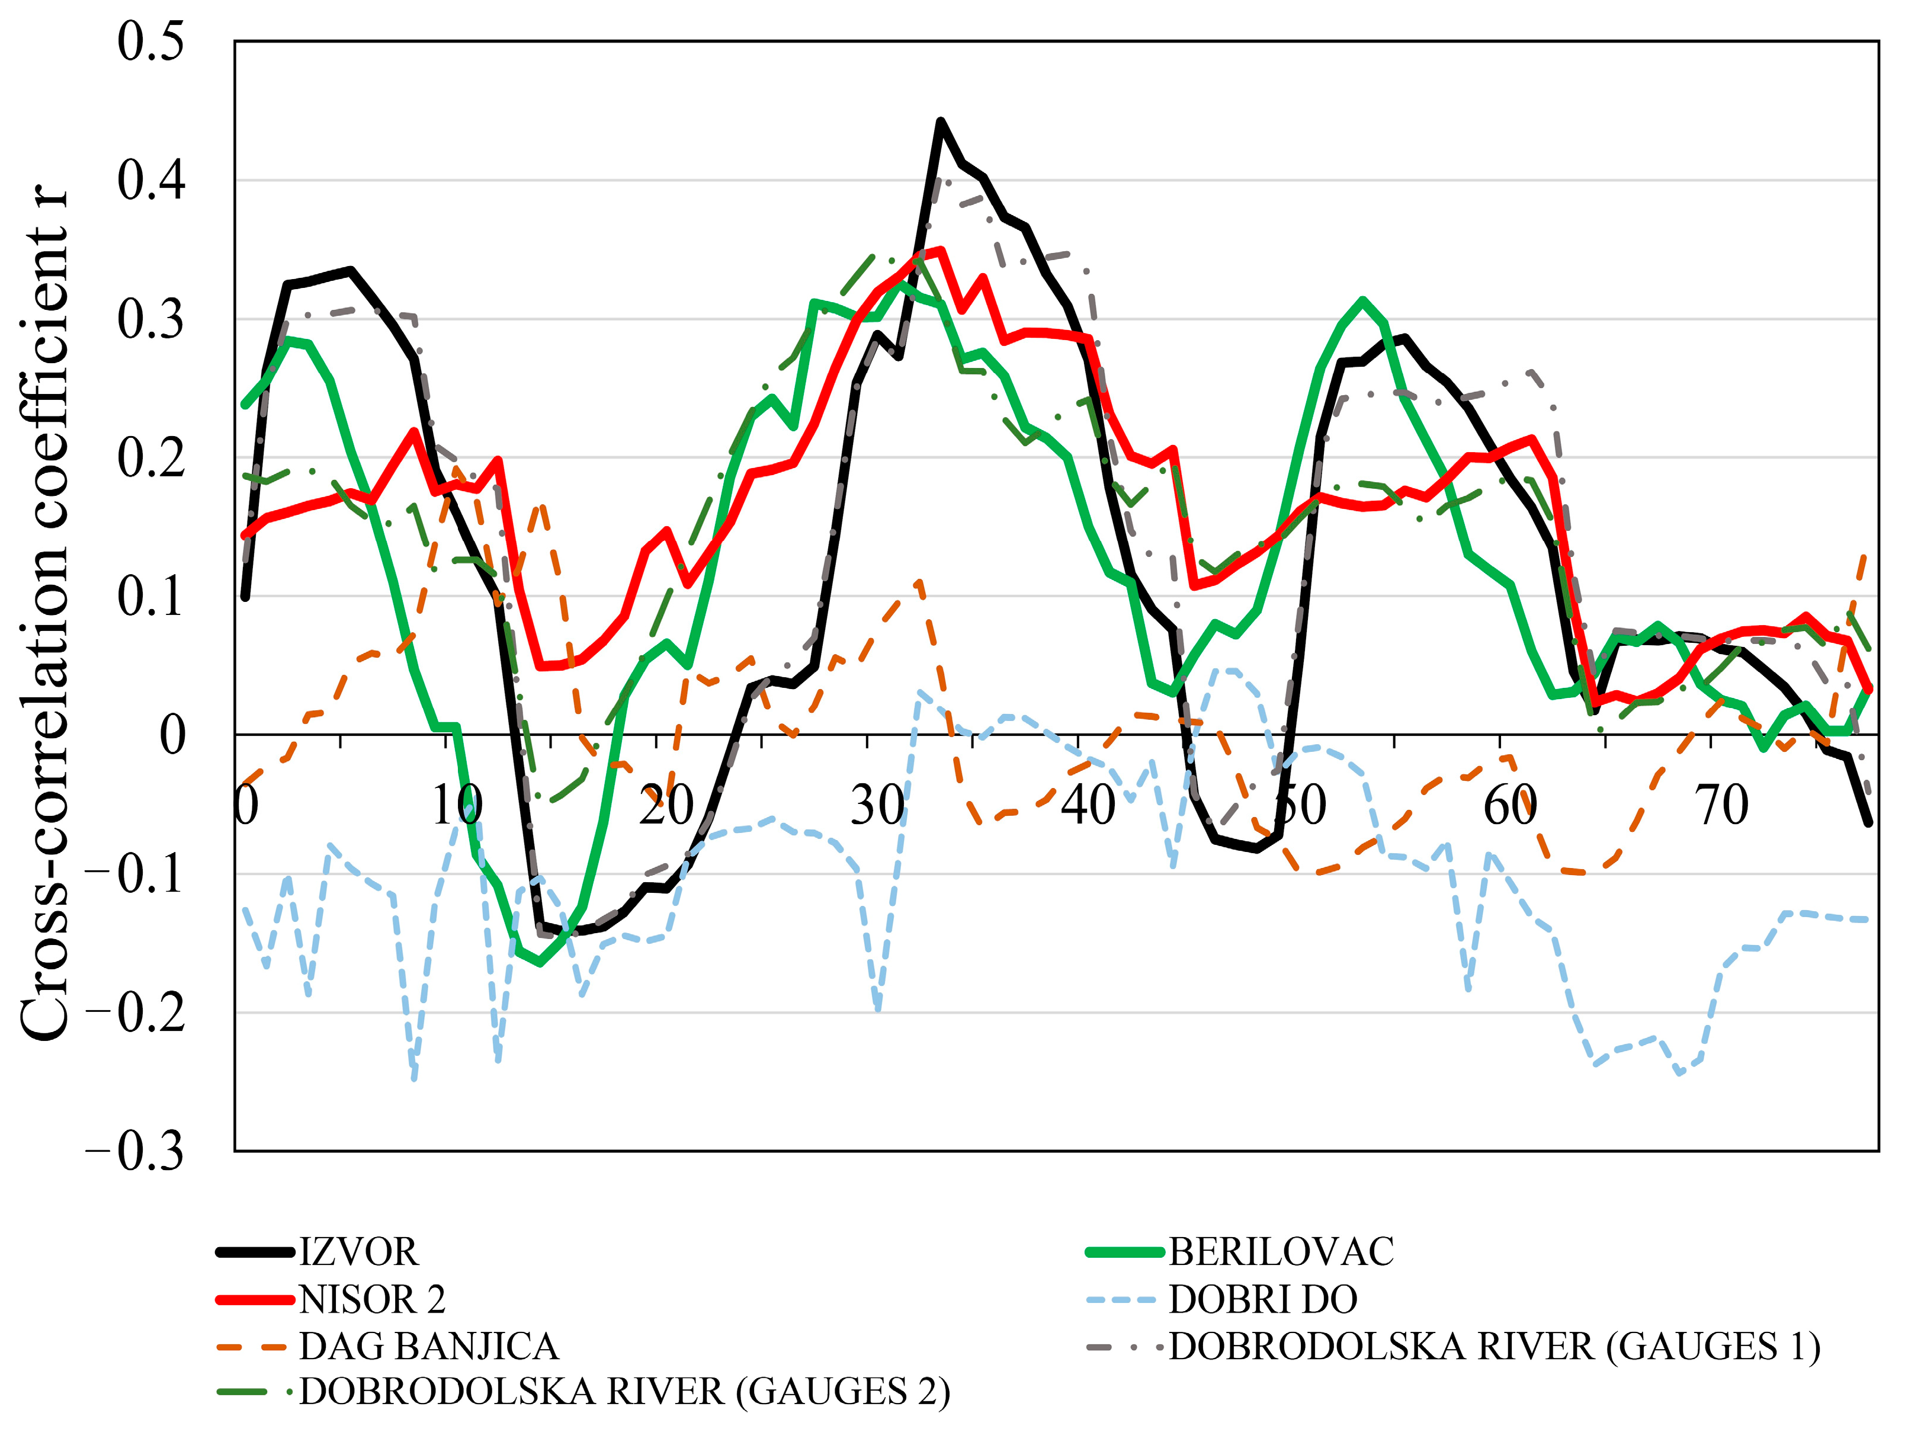Screen dimensions: 1908x1432
Task: Click the x-axis label 30
Action: 877,805
